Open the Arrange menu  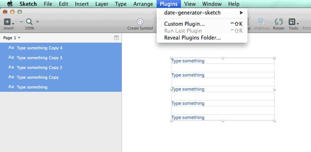(143, 4)
